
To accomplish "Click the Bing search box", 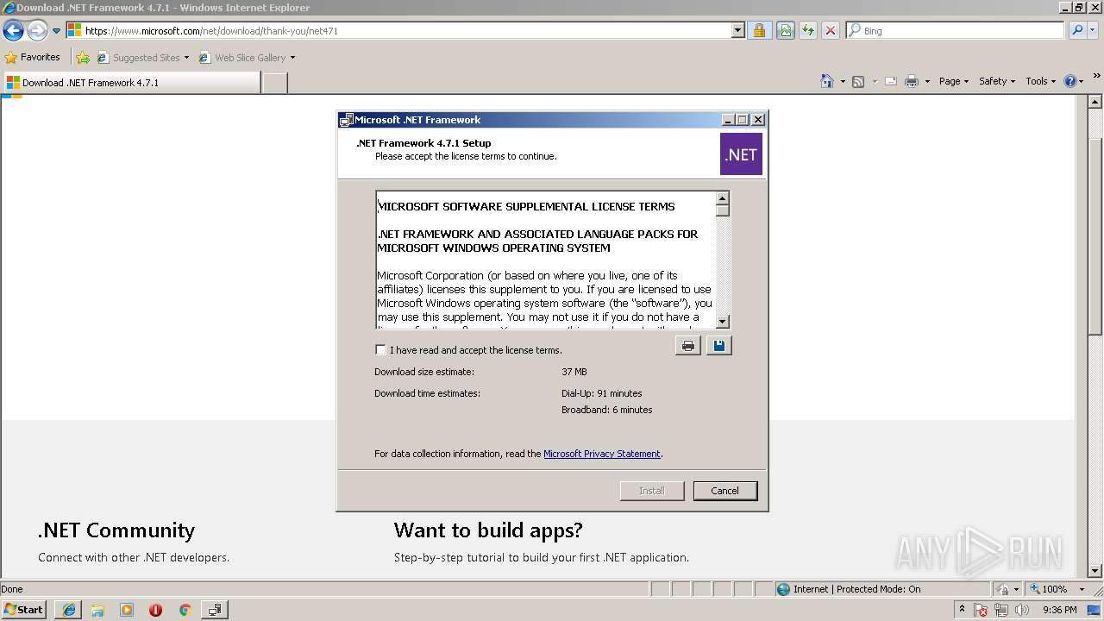I will 955,30.
